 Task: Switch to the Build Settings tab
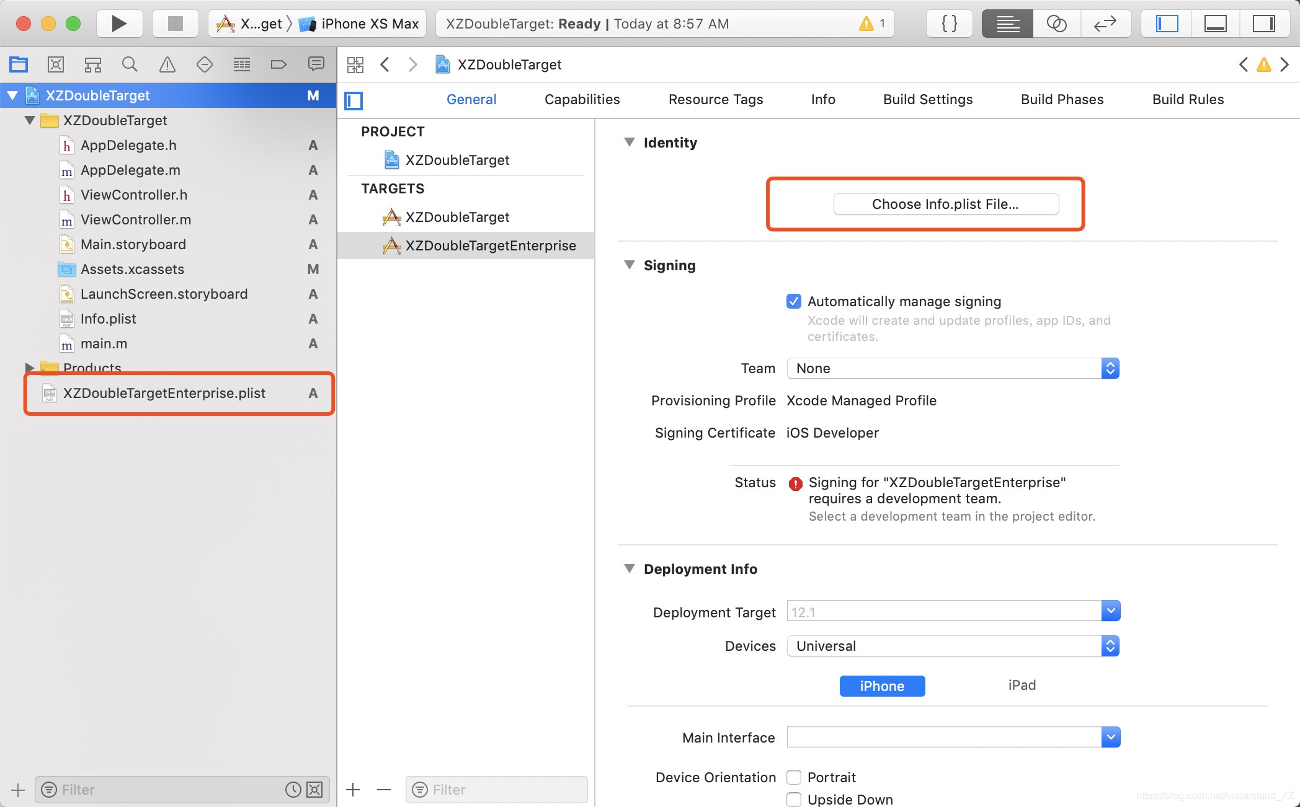pos(927,99)
